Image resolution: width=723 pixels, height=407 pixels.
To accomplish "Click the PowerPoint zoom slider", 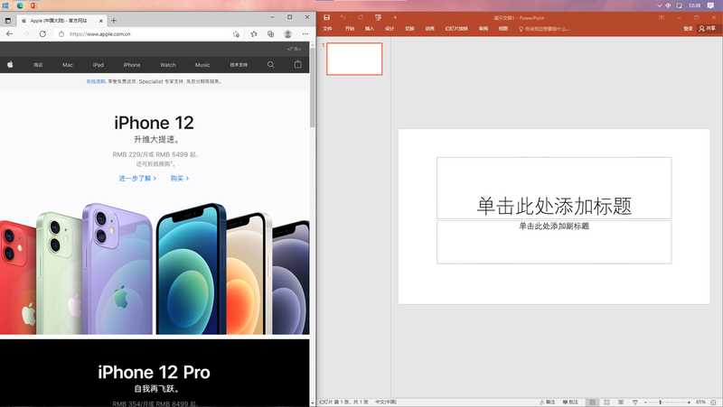I will 667,402.
